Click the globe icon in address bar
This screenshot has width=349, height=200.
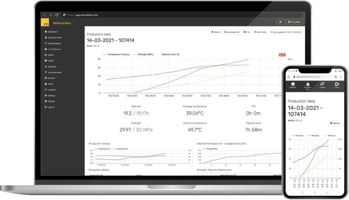[64, 15]
